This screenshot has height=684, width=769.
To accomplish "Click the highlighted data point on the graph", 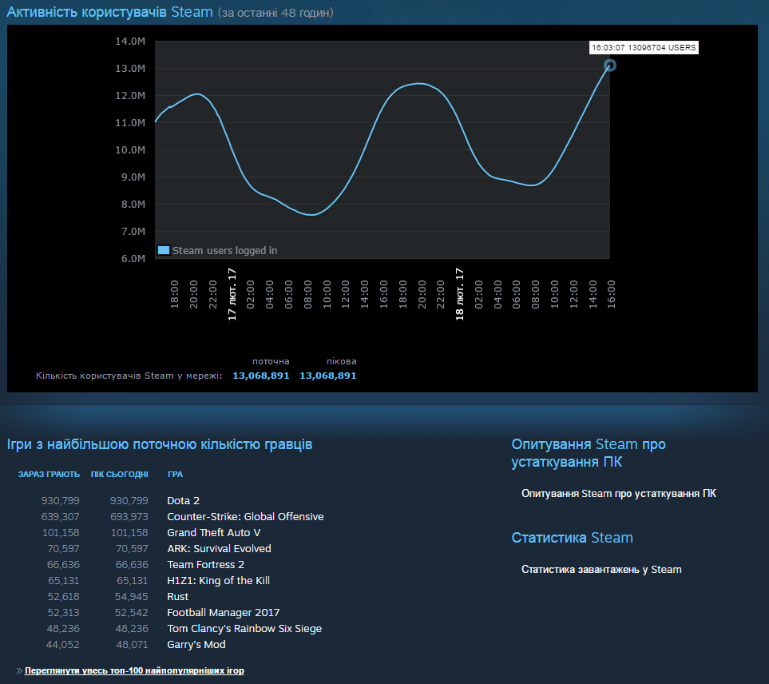I will pos(609,66).
